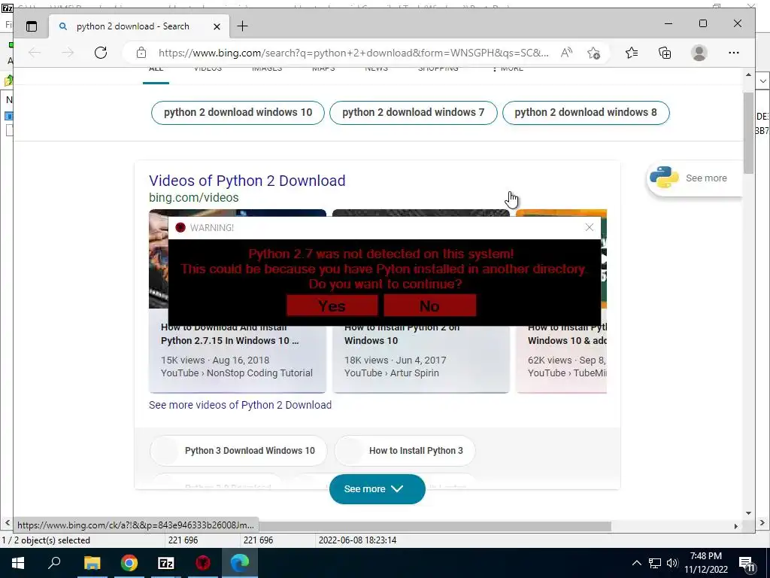770x578 pixels.
Task: Click the red WARNING dialog title icon
Action: click(180, 227)
